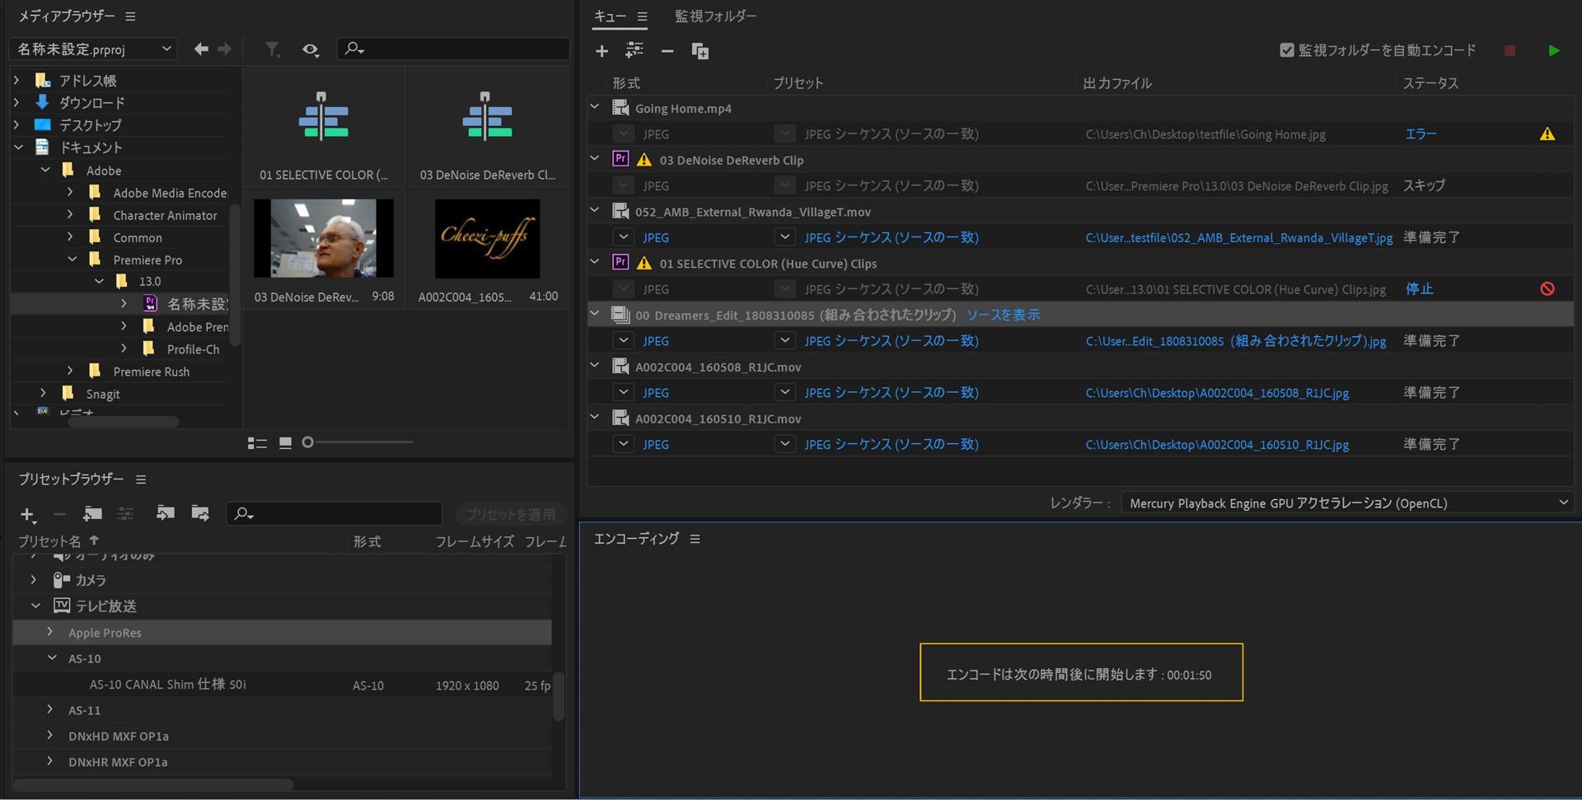Image resolution: width=1582 pixels, height=800 pixels.
Task: Expand the Apple ProRes preset group
Action: pos(50,632)
